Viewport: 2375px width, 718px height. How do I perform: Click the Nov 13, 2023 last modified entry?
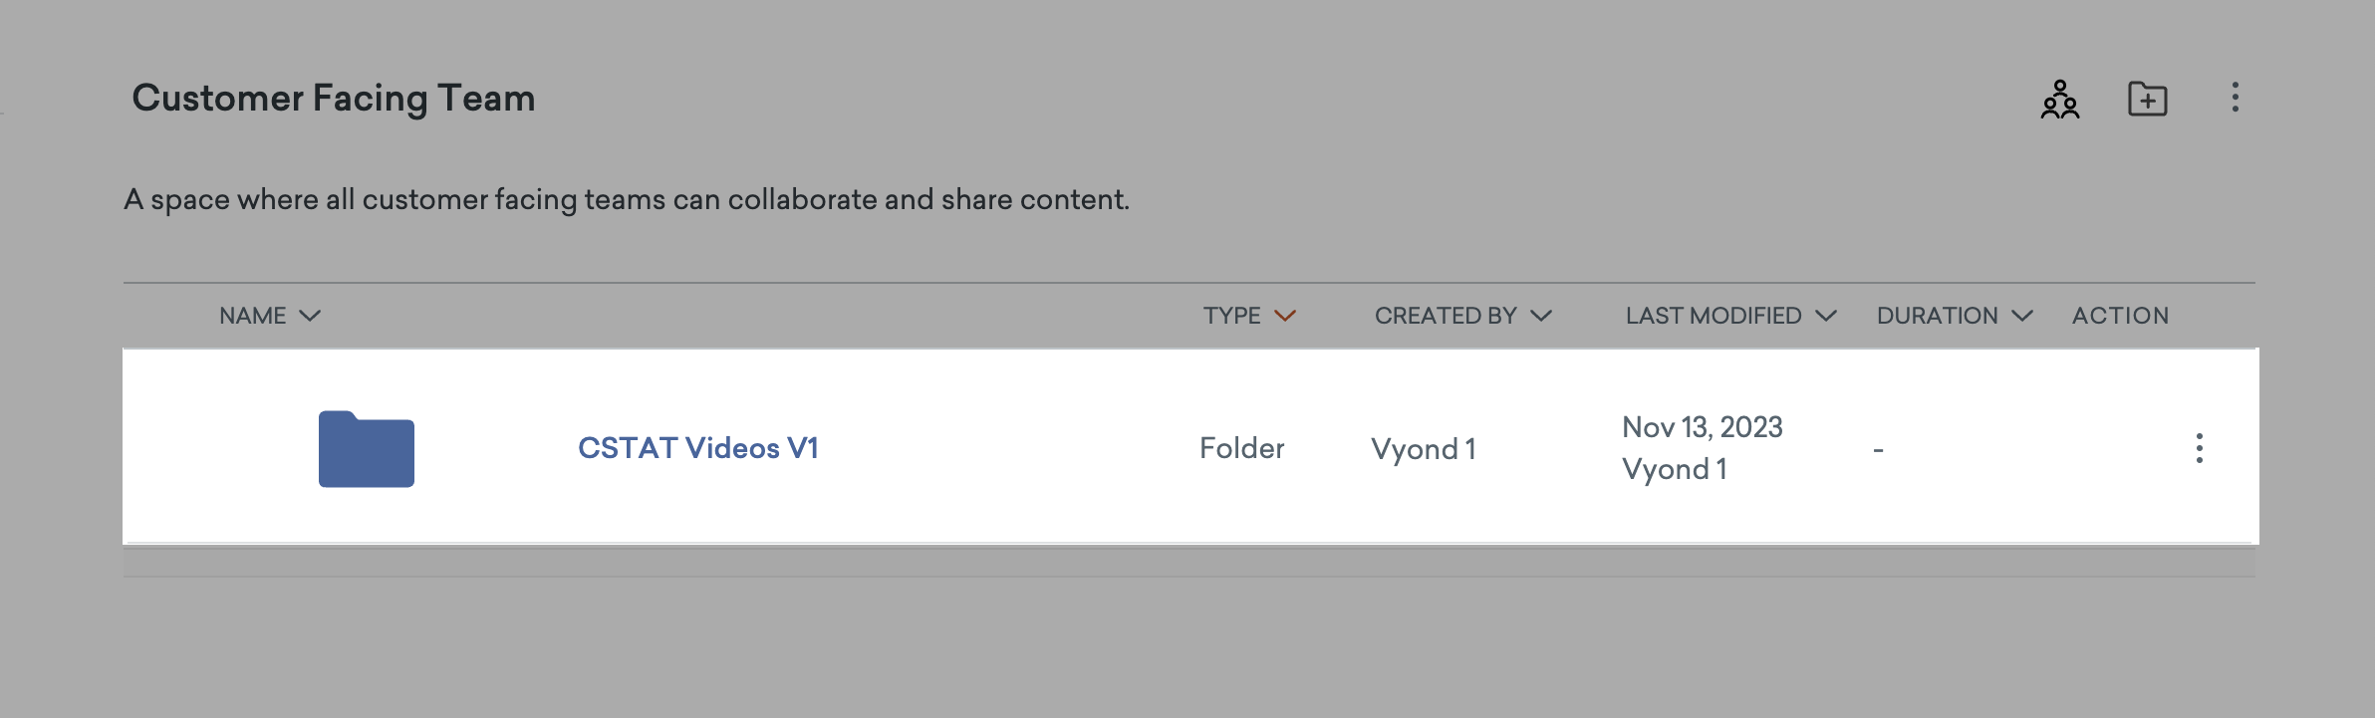[x=1703, y=428]
